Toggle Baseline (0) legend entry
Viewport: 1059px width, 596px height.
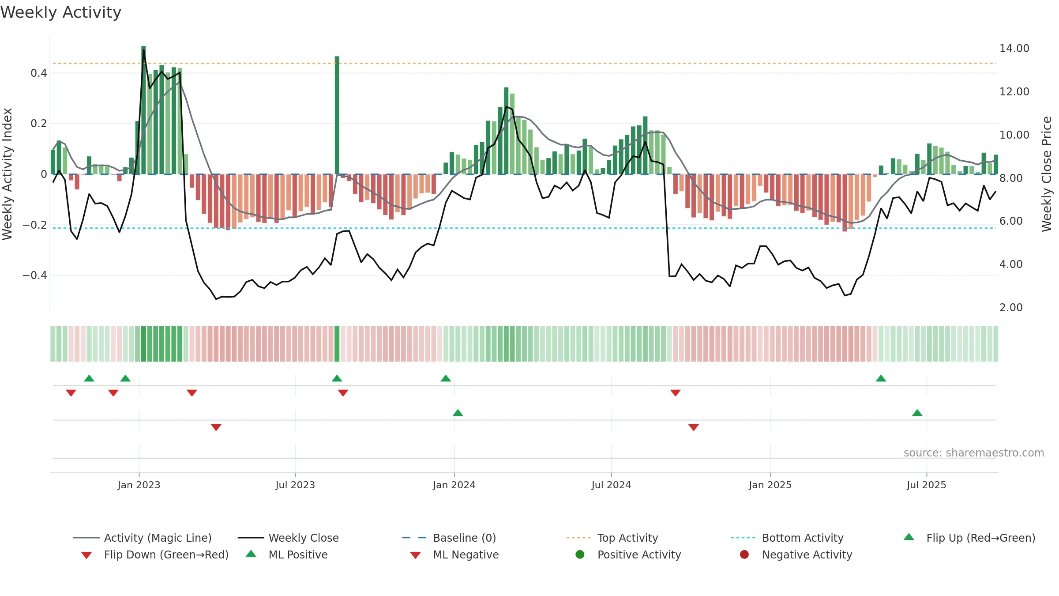[x=449, y=538]
